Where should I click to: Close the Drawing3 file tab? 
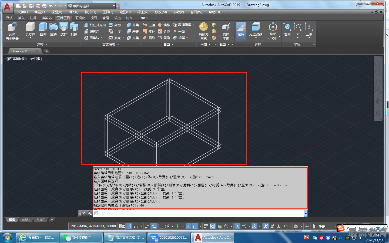pyautogui.click(x=38, y=51)
